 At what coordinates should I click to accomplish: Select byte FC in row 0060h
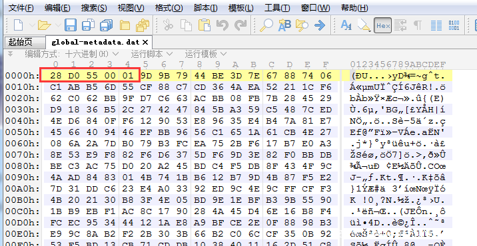pyautogui.click(x=182, y=143)
